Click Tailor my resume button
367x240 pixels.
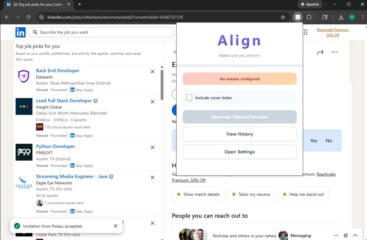[251, 194]
